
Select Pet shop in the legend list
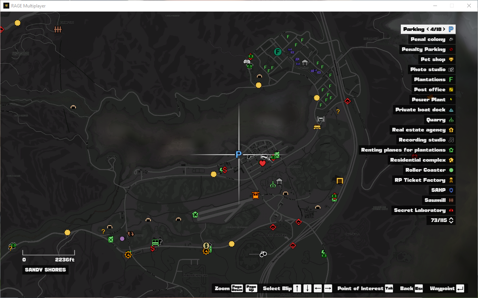[437, 59]
